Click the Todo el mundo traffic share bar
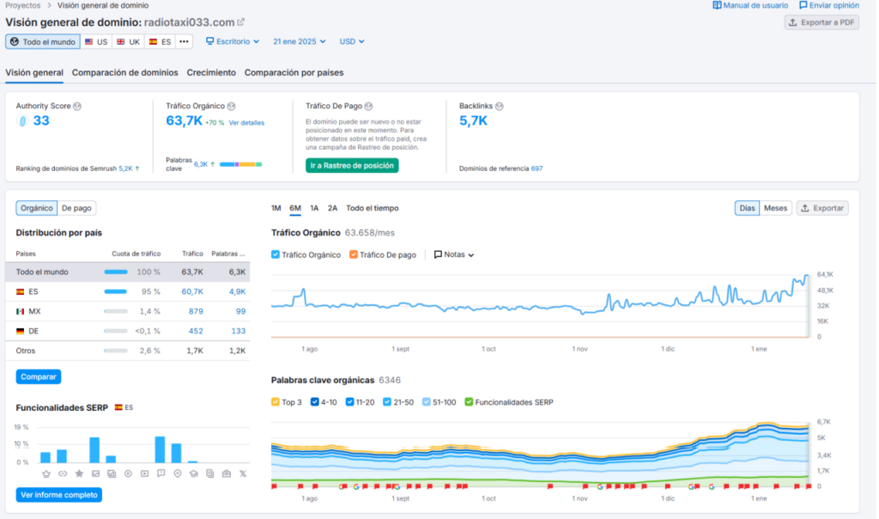This screenshot has width=879, height=519. tap(116, 272)
